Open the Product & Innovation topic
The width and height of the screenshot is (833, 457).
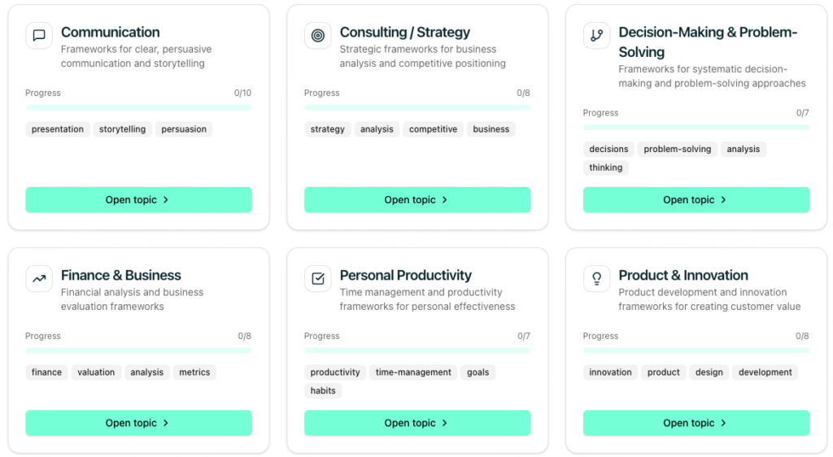(696, 423)
